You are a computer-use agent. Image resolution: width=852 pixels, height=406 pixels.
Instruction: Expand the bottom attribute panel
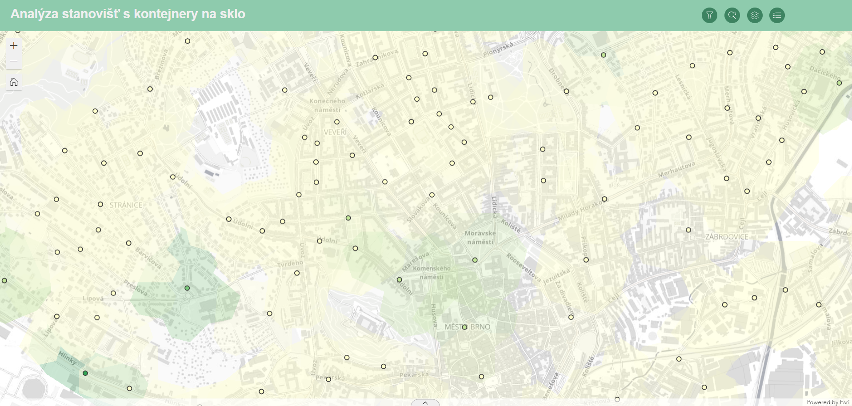(x=425, y=402)
